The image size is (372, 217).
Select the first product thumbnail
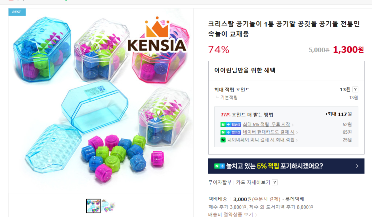(x=93, y=206)
